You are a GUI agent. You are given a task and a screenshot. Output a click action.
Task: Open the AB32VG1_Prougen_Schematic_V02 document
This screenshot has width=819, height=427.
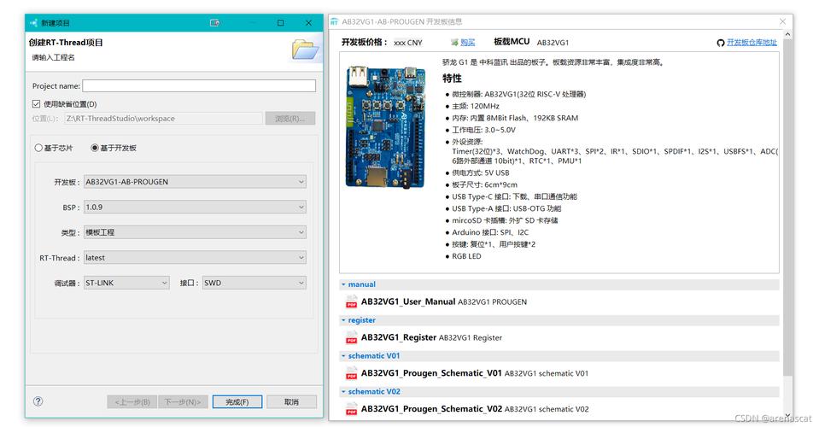coord(431,409)
